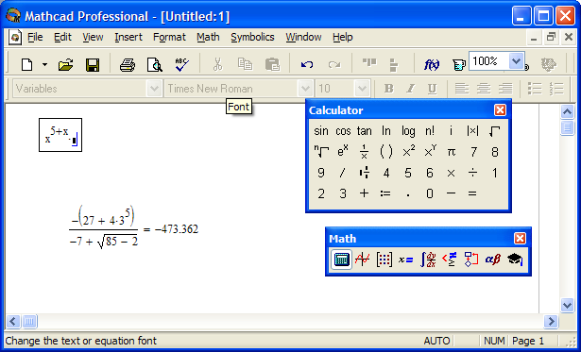581x352 pixels.
Task: Toggle Calculator toolbar in Math palette
Action: (x=341, y=260)
